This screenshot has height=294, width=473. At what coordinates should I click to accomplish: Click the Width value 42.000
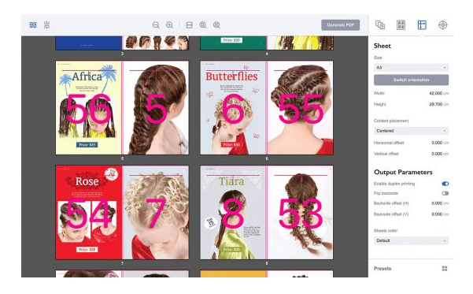coord(435,93)
